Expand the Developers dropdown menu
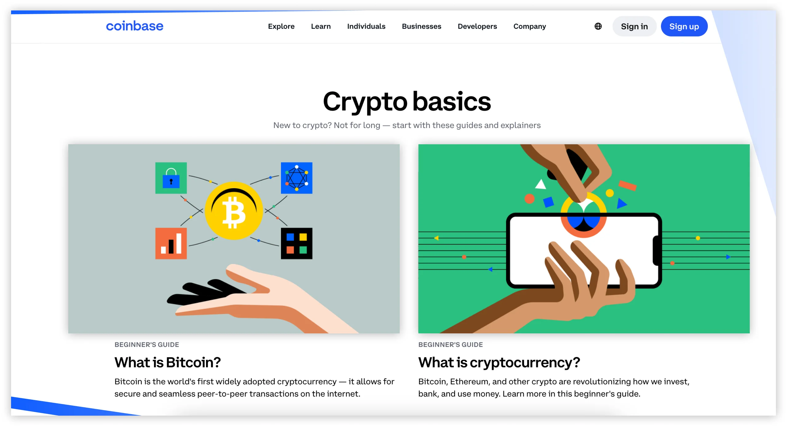Screen dimensions: 787x427 (x=477, y=26)
